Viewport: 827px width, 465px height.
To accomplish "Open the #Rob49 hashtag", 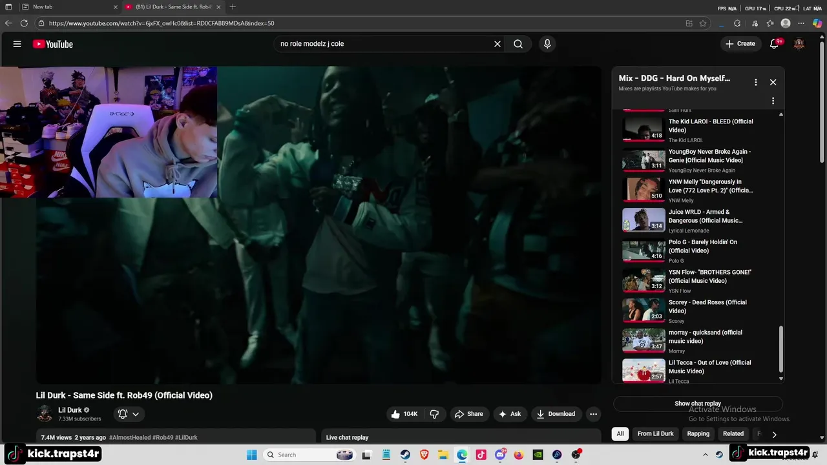I will tap(163, 437).
